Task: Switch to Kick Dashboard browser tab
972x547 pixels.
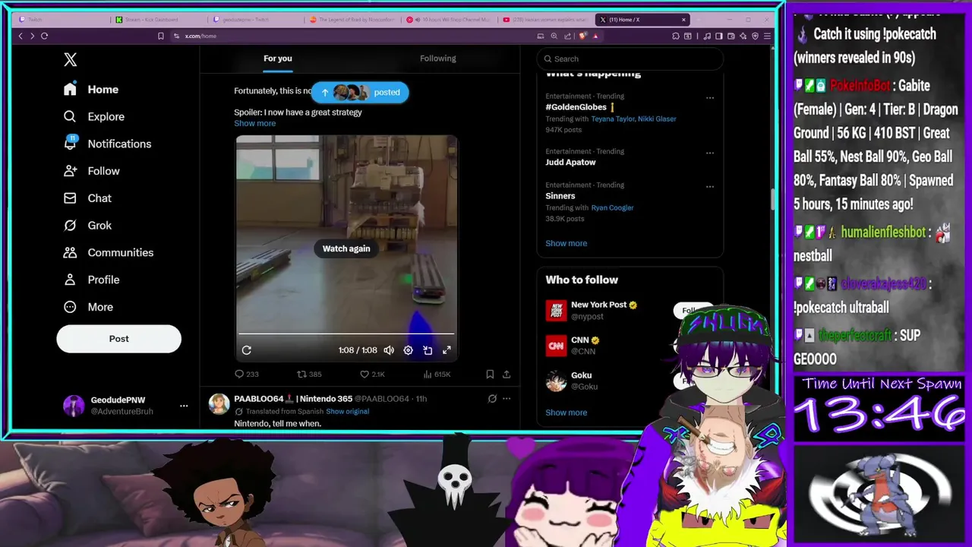Action: click(160, 20)
